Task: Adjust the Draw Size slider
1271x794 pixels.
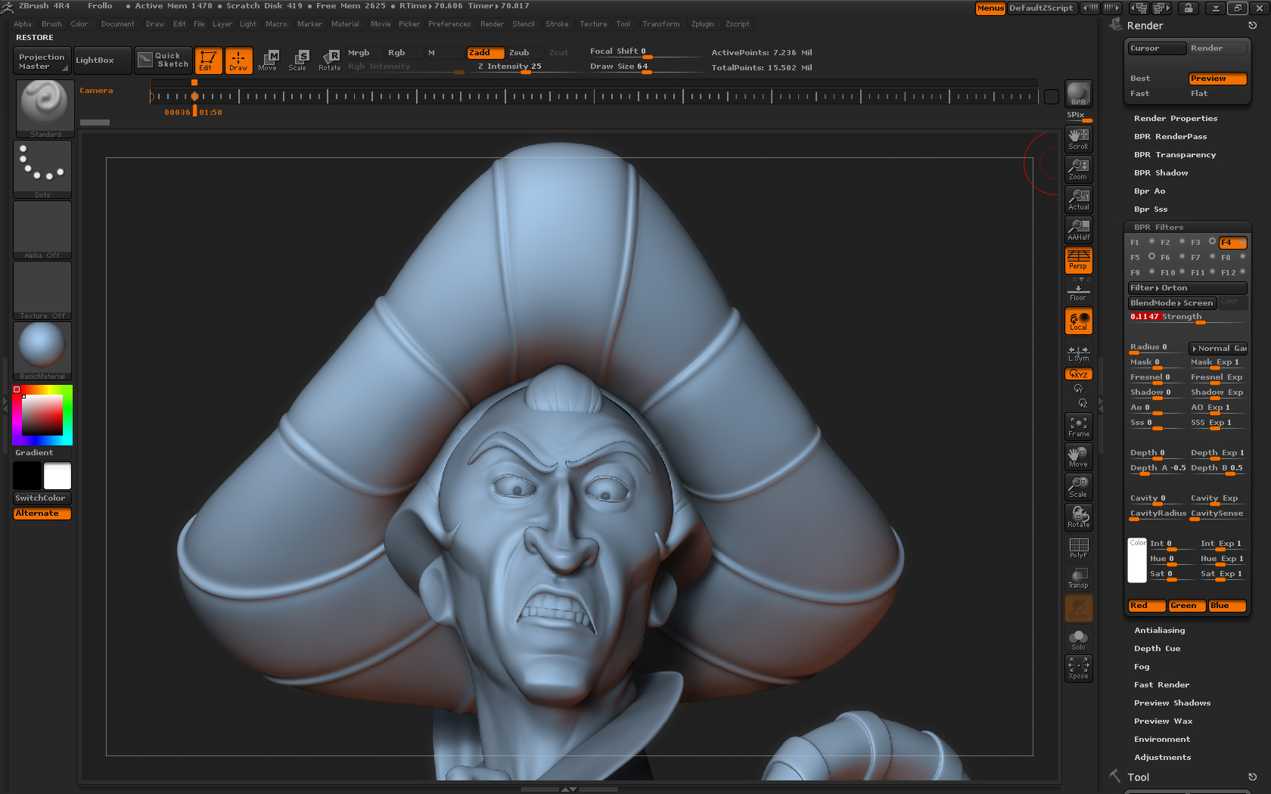Action: point(645,67)
